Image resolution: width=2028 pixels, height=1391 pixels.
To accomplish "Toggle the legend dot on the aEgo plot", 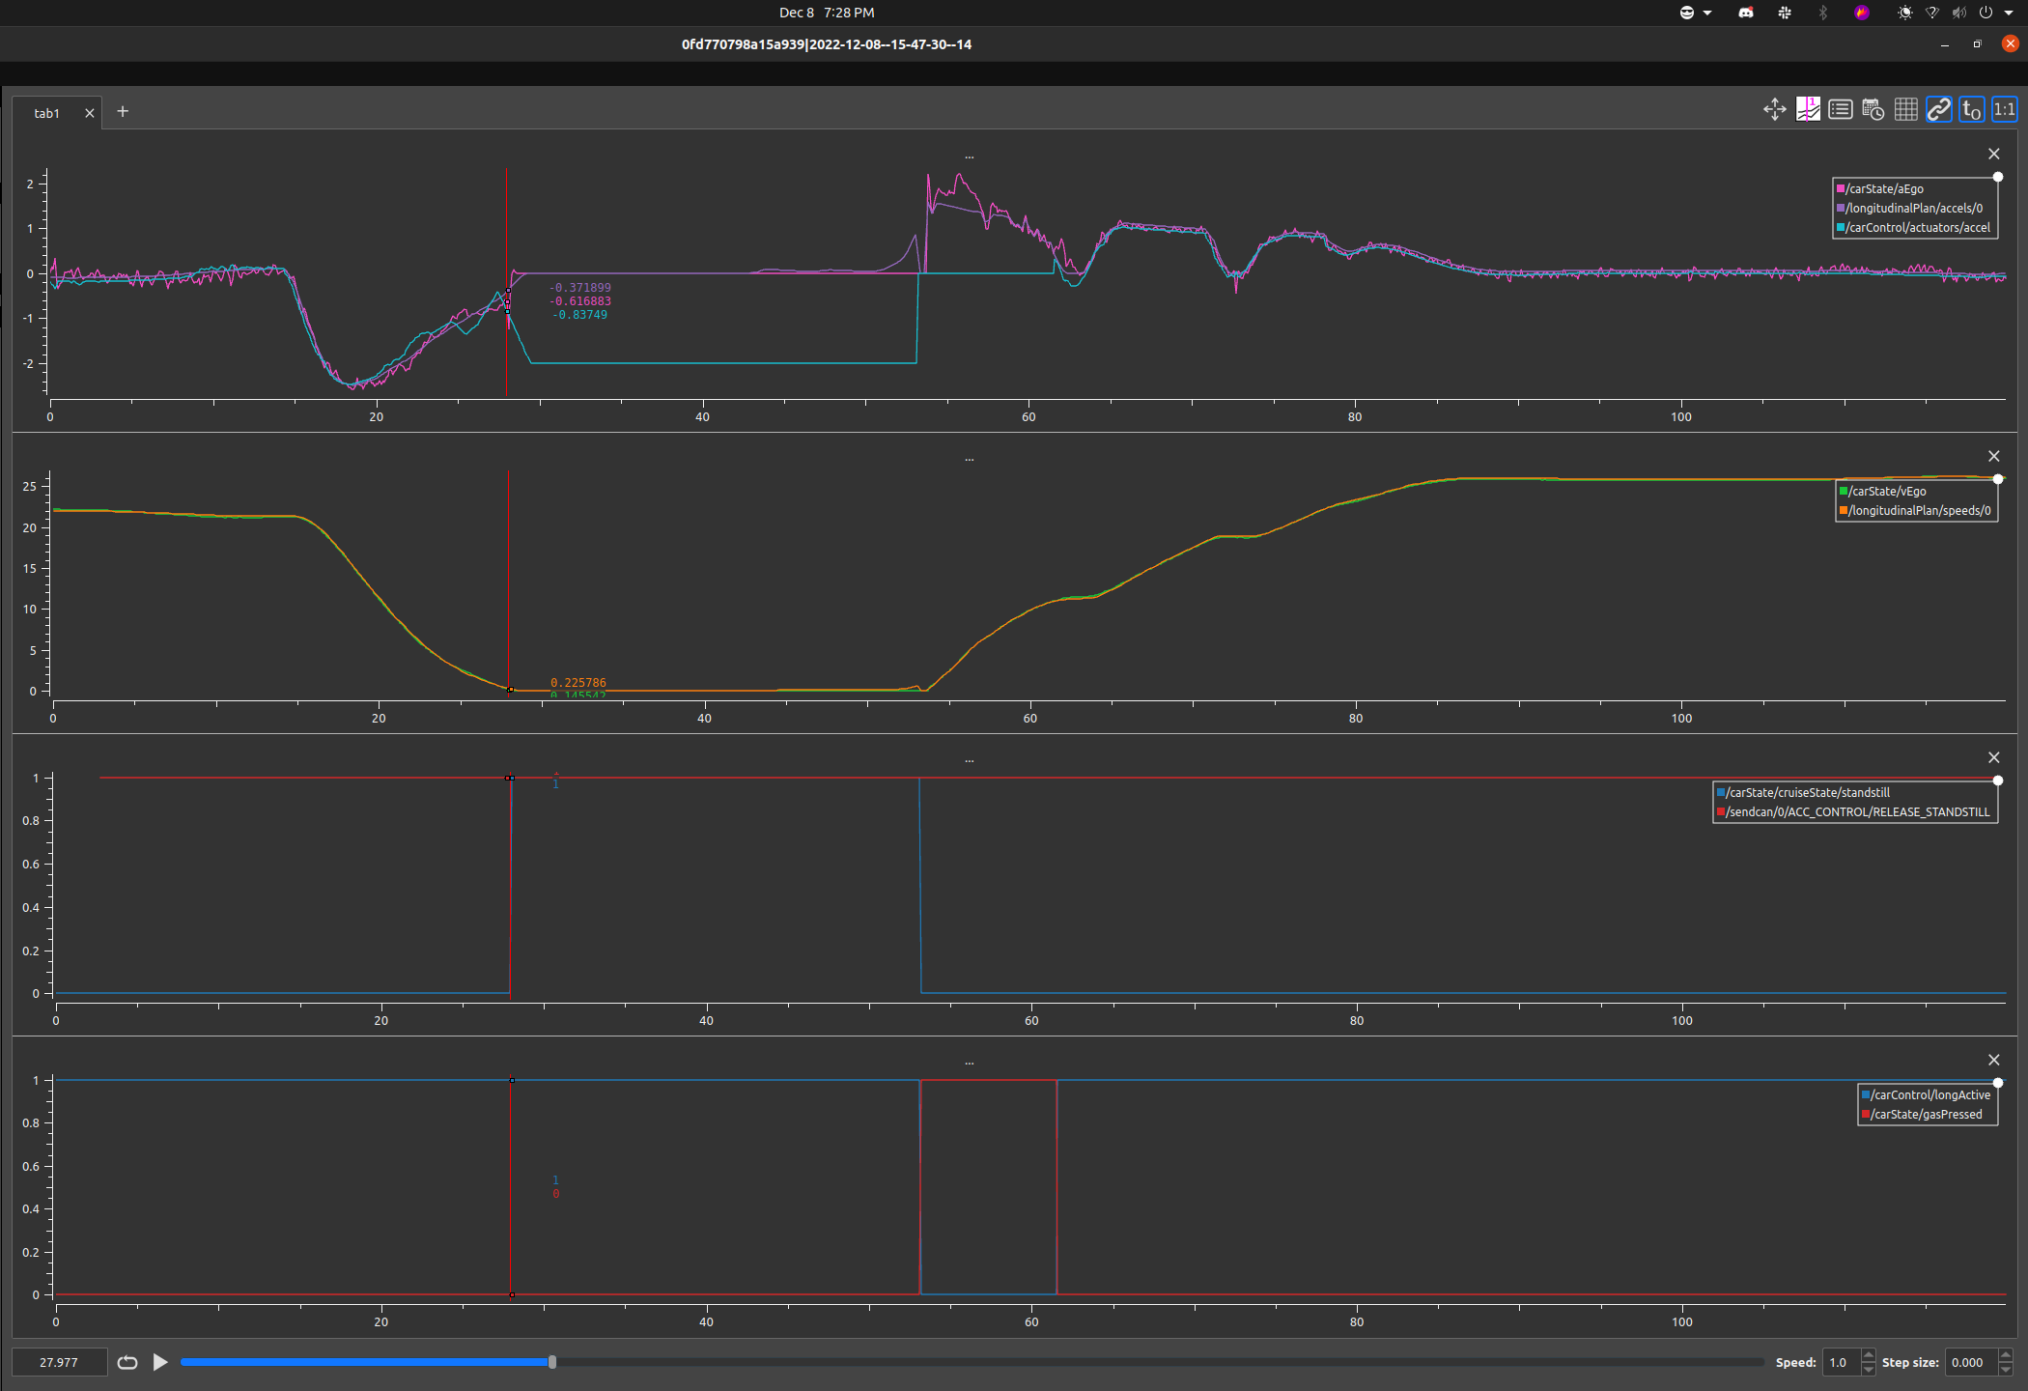I will pos(1997,177).
